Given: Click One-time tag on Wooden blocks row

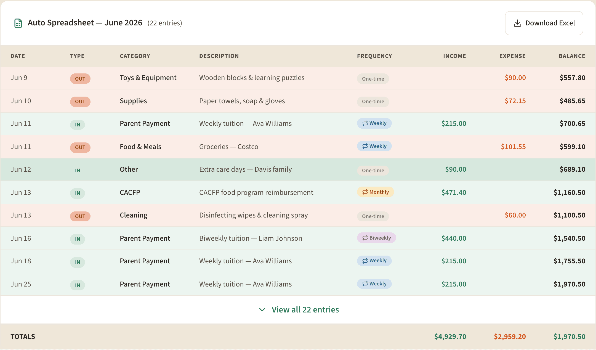Looking at the screenshot, I should click(x=373, y=79).
